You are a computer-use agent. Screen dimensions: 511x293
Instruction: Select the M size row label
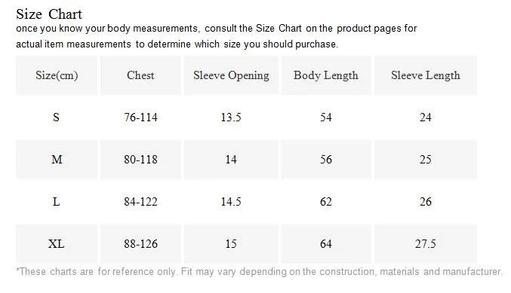(x=57, y=160)
